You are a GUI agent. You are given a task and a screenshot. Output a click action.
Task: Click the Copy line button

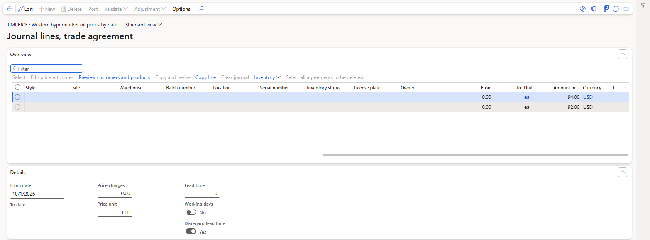click(x=205, y=77)
